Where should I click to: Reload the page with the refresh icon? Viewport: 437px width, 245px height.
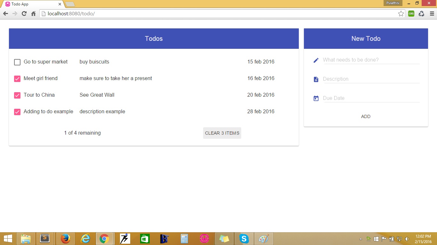(24, 14)
